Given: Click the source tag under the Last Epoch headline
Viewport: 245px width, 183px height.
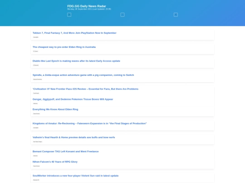Looking at the screenshot, I should coord(36,65).
